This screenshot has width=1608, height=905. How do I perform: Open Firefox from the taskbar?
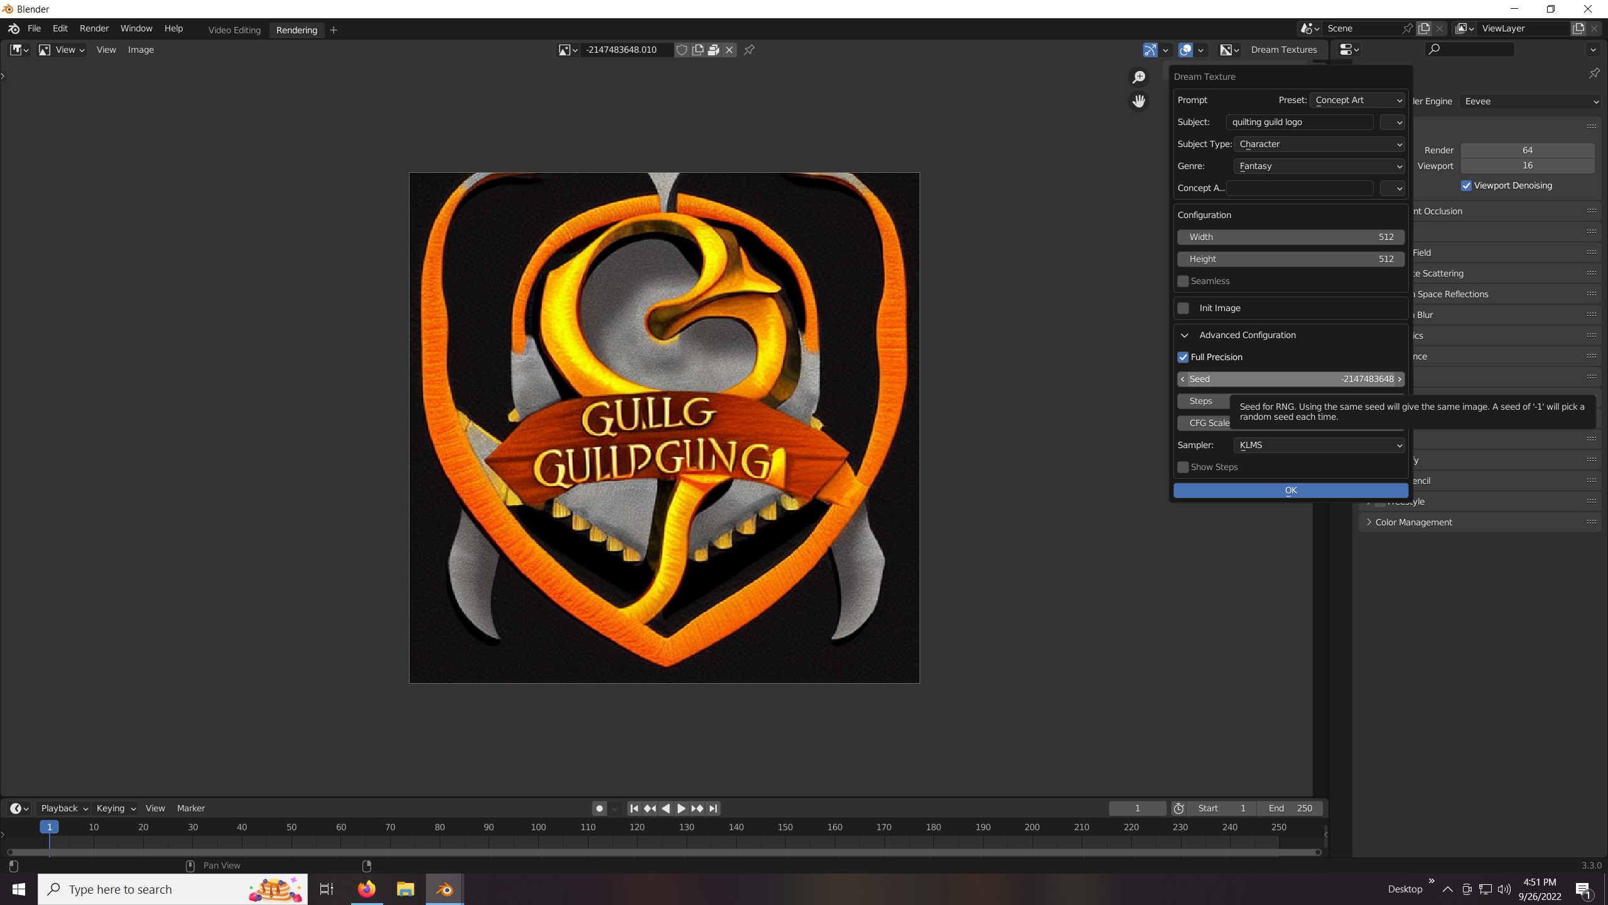[367, 889]
